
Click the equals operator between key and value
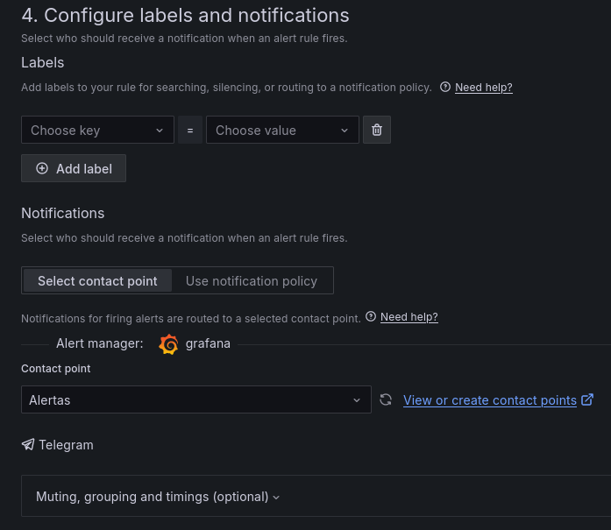[x=190, y=130]
